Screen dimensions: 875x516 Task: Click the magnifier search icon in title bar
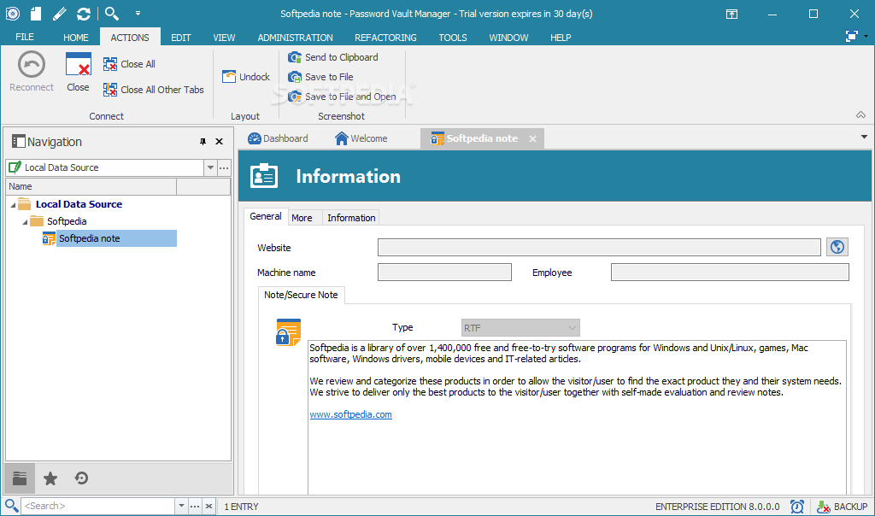point(112,13)
